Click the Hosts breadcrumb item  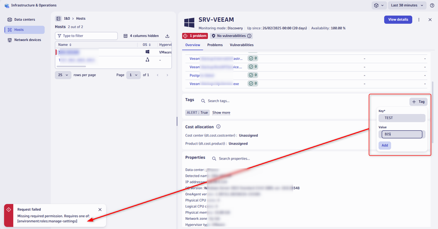pos(81,19)
